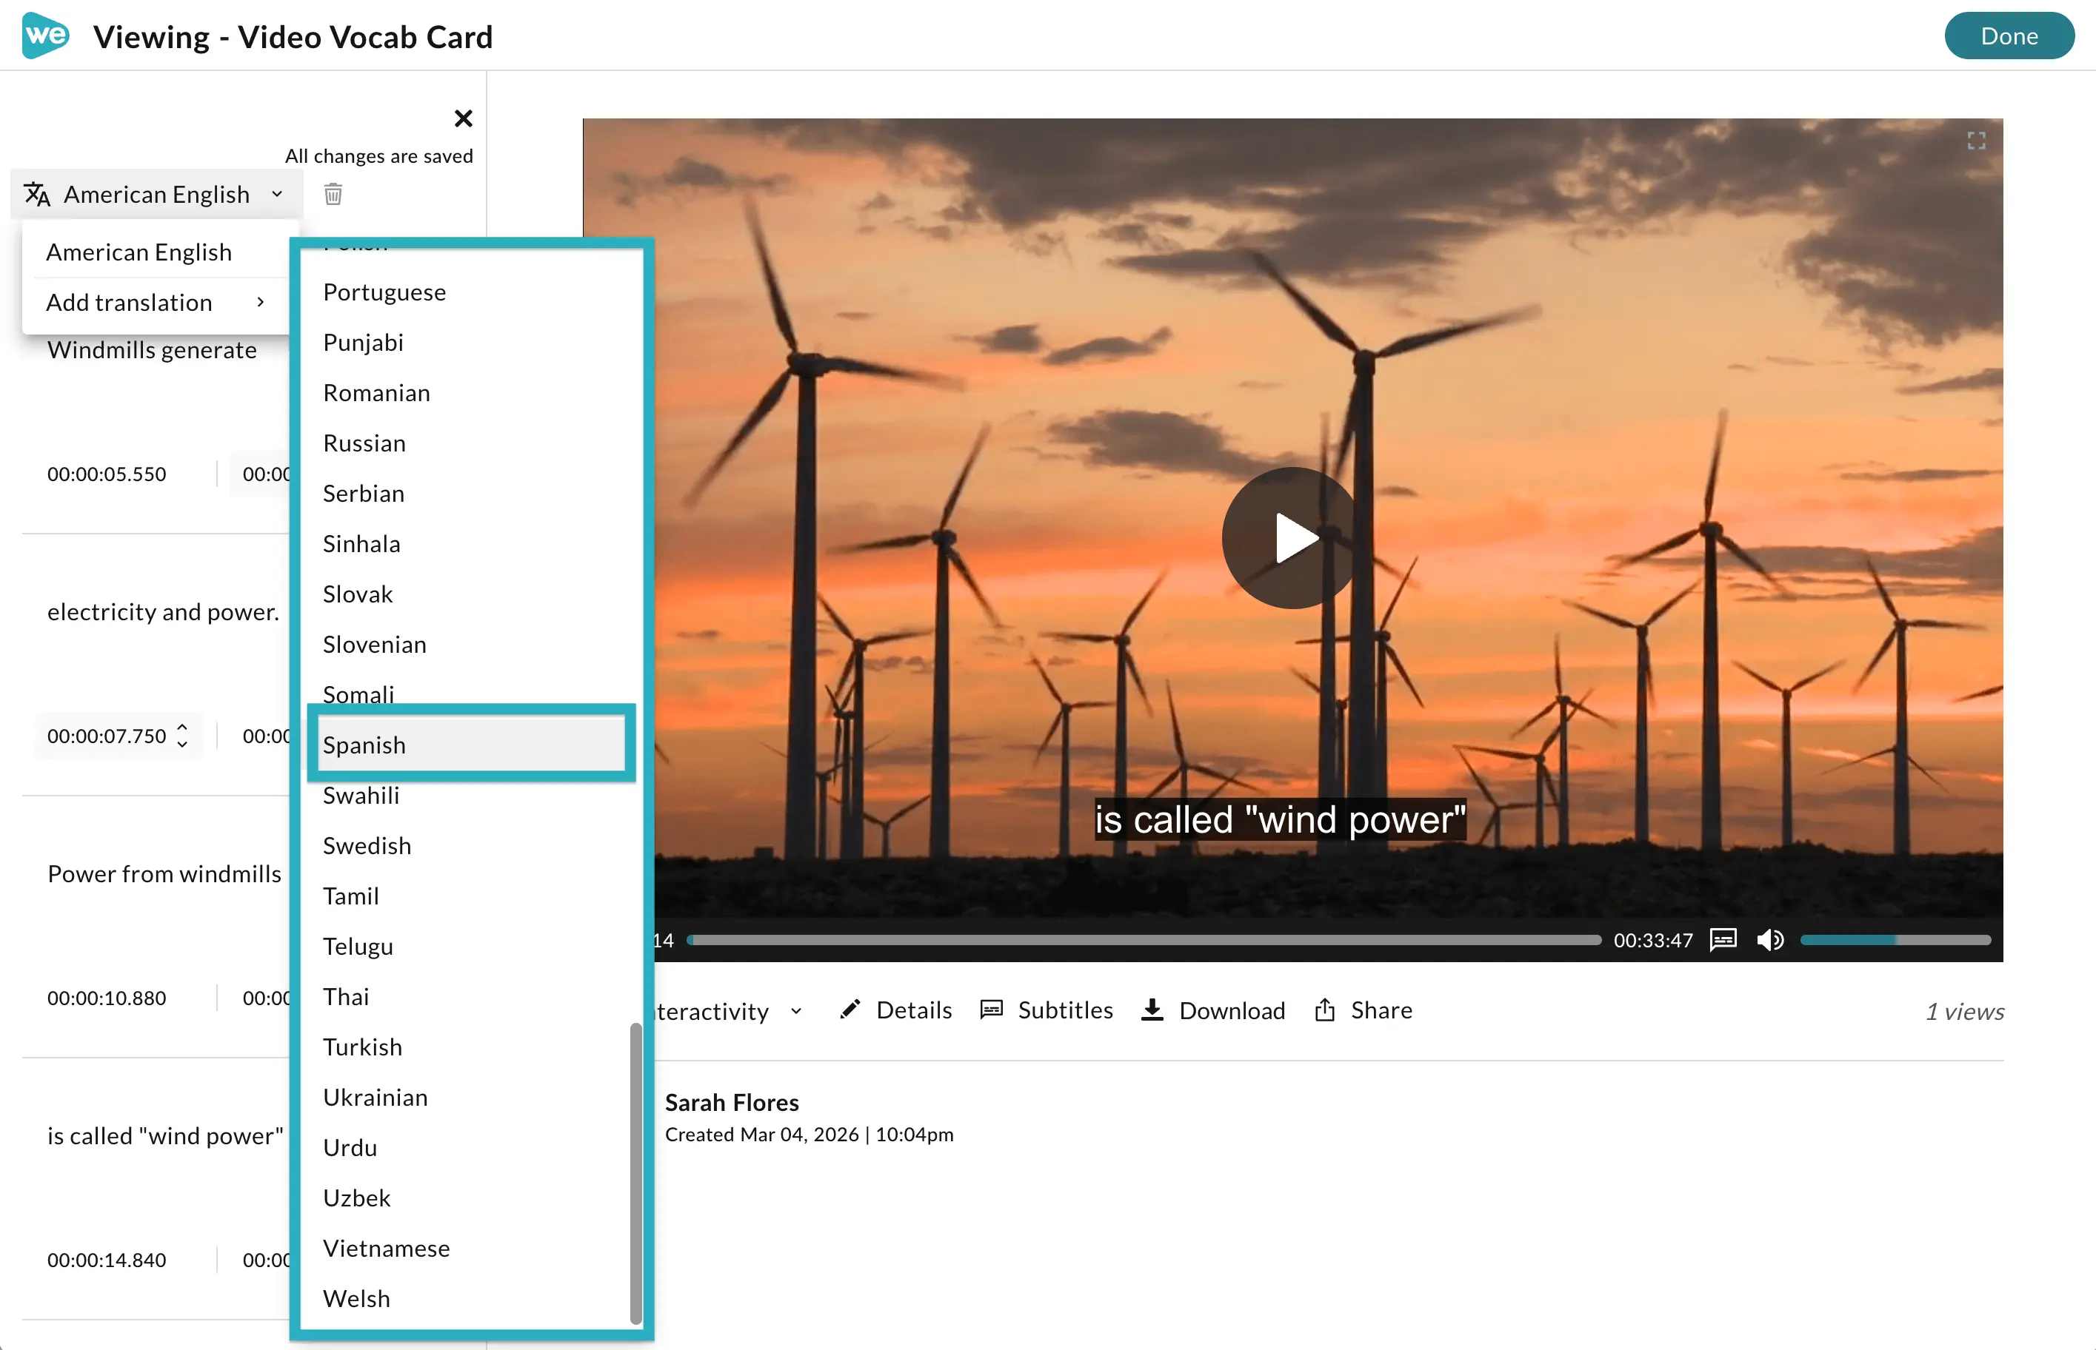Click the translate language icon
The height and width of the screenshot is (1350, 2096).
(37, 194)
